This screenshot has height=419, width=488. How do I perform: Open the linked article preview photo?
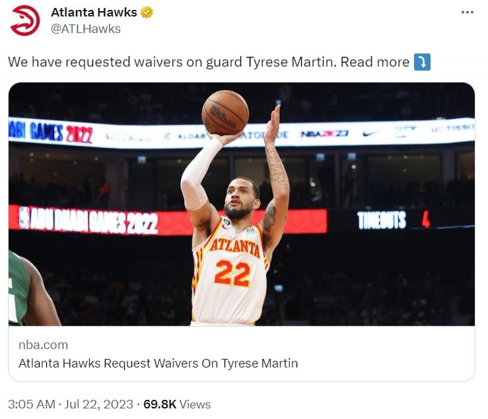click(242, 204)
